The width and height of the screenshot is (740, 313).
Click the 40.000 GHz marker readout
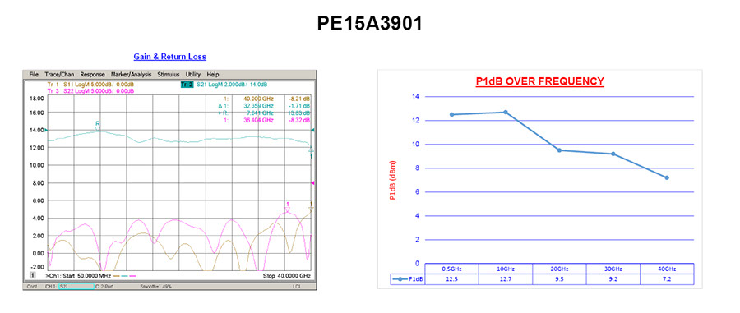coord(258,99)
